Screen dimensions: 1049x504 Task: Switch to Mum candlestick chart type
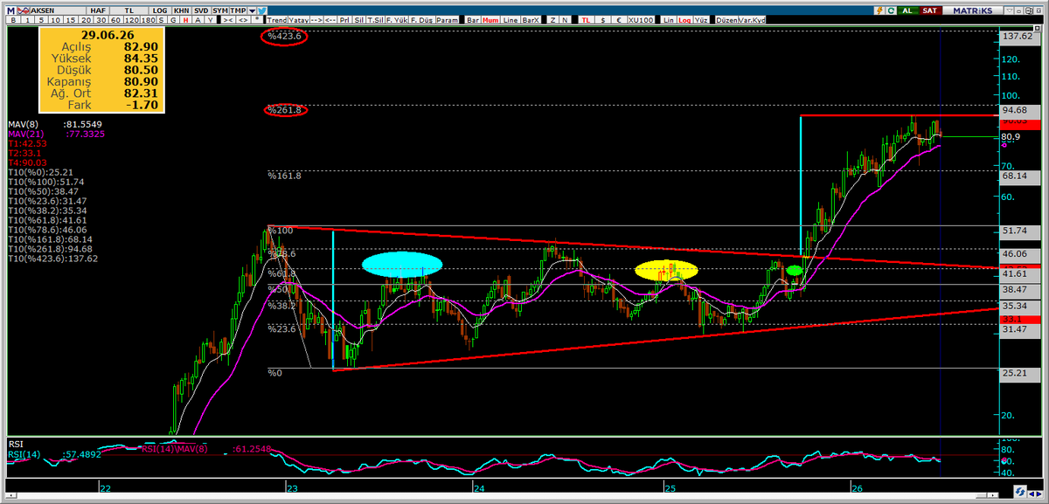[x=490, y=20]
